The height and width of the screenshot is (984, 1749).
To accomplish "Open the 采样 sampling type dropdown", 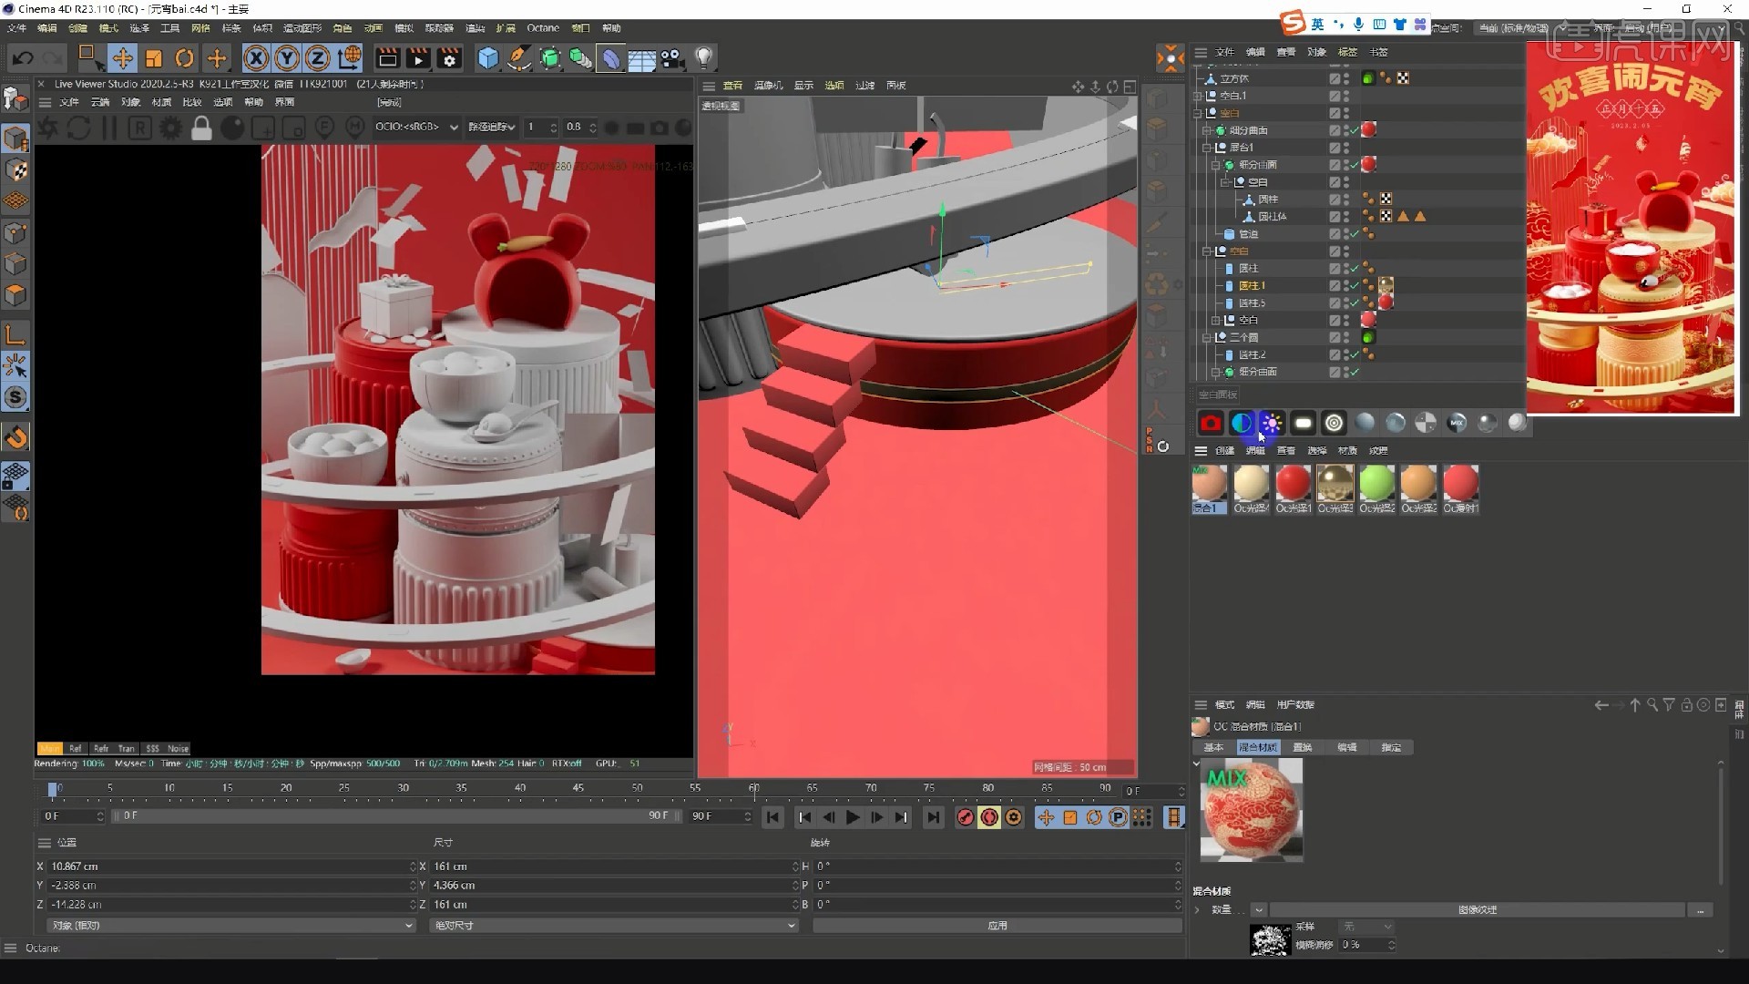I will (x=1366, y=927).
